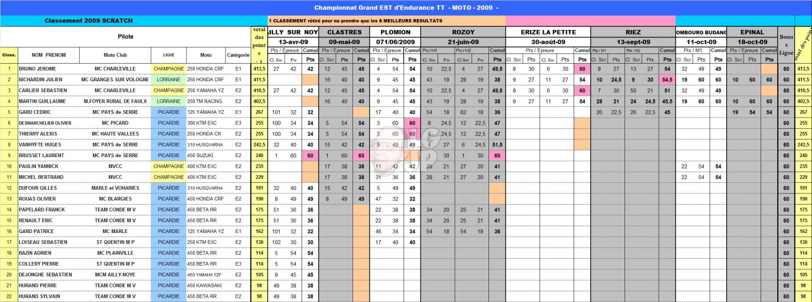The height and width of the screenshot is (302, 812).
Task: Click pilot name 'CARLIER SEBASTIEN'
Action: point(42,90)
